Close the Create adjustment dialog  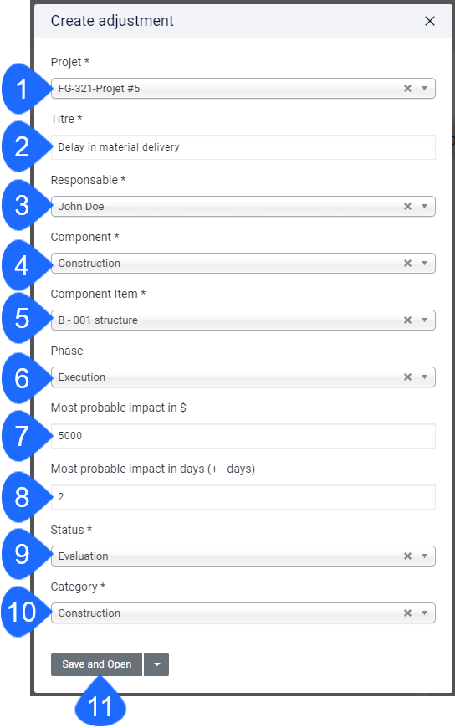430,21
